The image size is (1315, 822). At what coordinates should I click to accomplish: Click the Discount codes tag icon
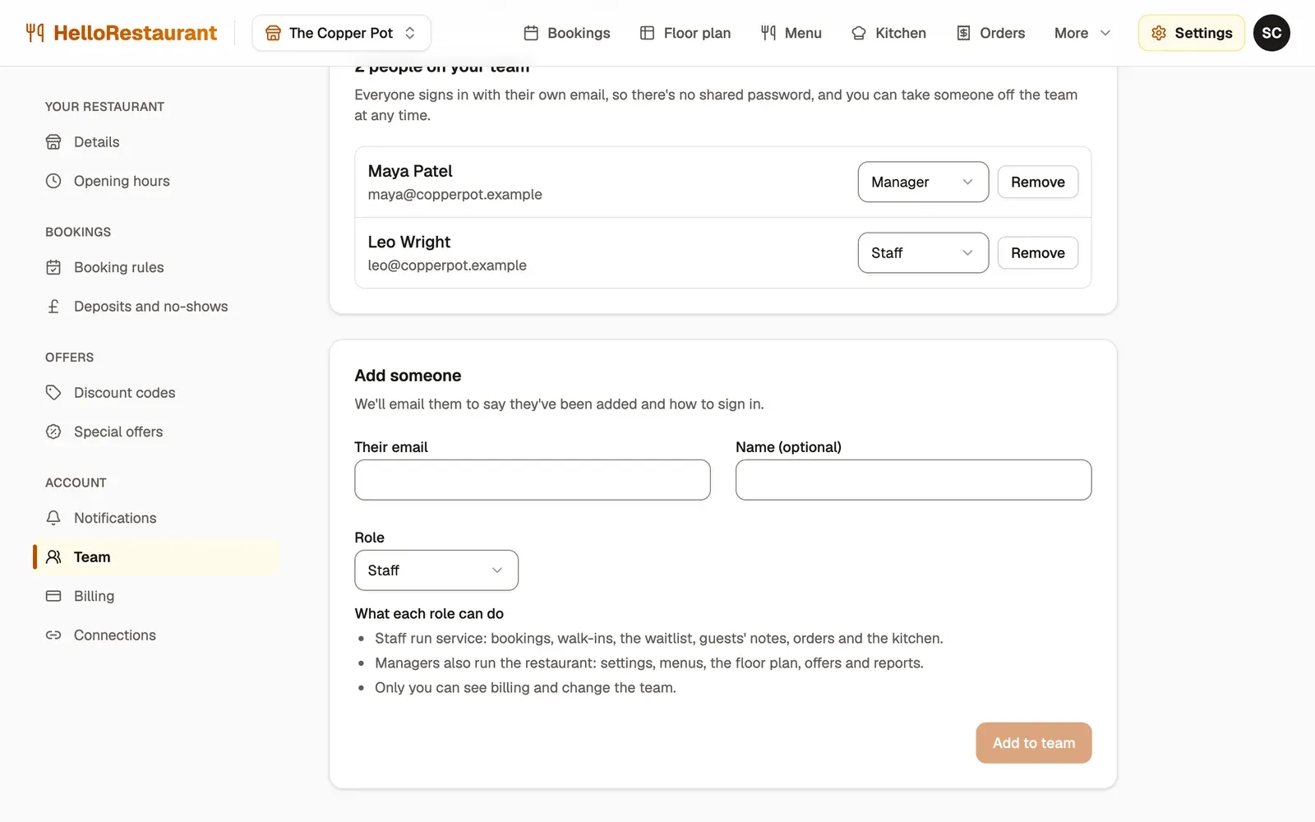(x=53, y=393)
